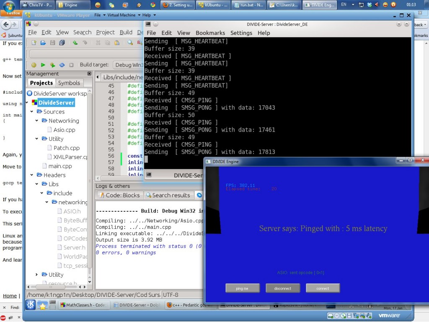
Task: Collapse the Sources folder
Action: (x=32, y=112)
